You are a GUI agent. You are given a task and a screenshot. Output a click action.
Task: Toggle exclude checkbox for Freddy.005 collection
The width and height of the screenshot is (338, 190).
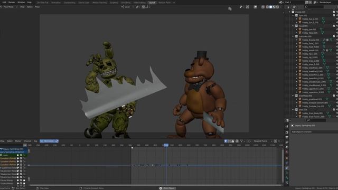[x=334, y=12]
